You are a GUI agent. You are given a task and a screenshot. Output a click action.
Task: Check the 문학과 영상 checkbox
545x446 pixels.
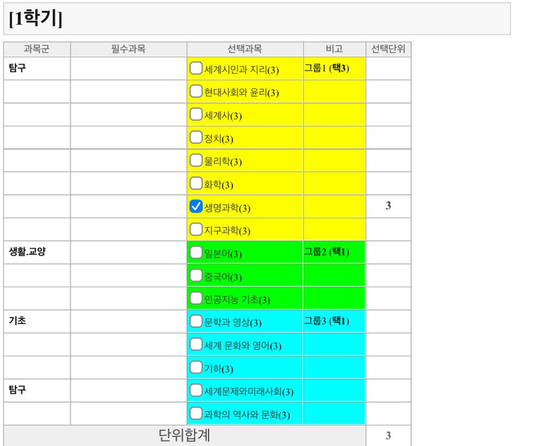tap(196, 321)
